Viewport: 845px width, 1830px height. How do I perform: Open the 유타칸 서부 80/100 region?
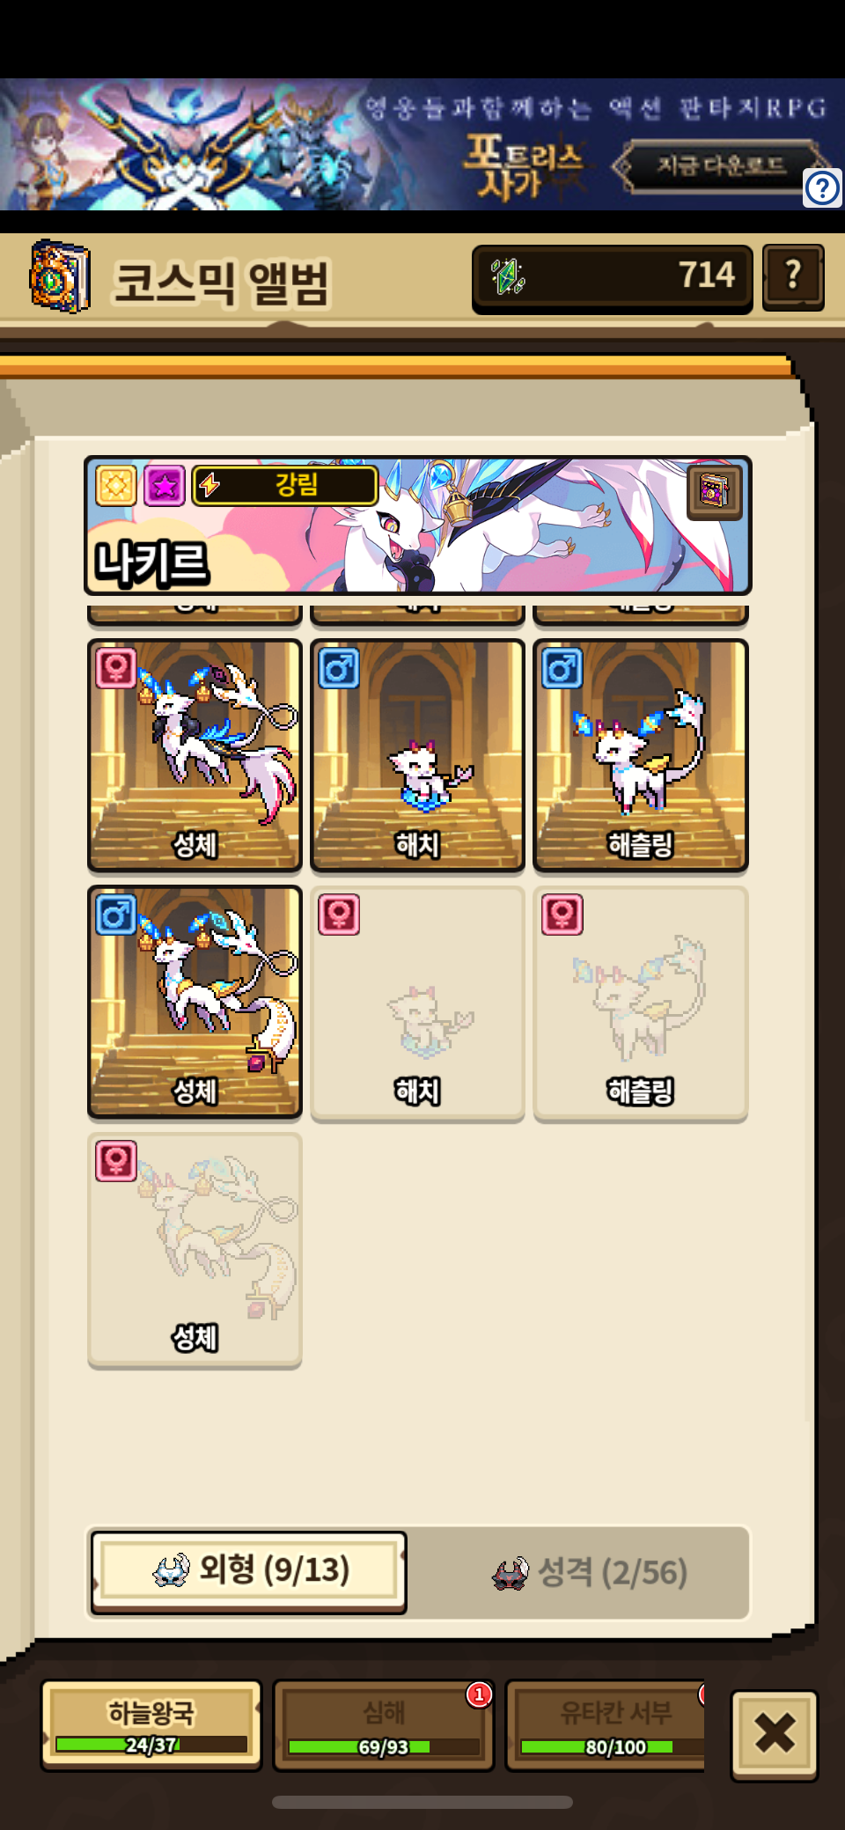click(606, 1725)
